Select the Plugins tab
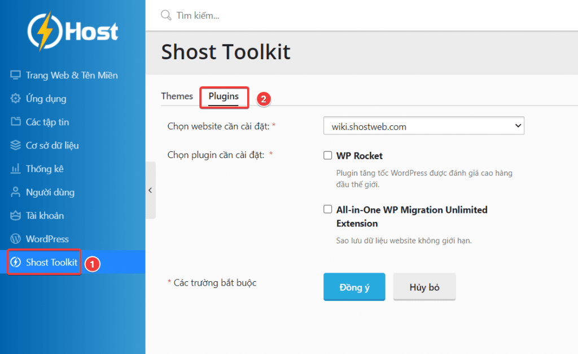Image resolution: width=578 pixels, height=354 pixels. [x=224, y=97]
